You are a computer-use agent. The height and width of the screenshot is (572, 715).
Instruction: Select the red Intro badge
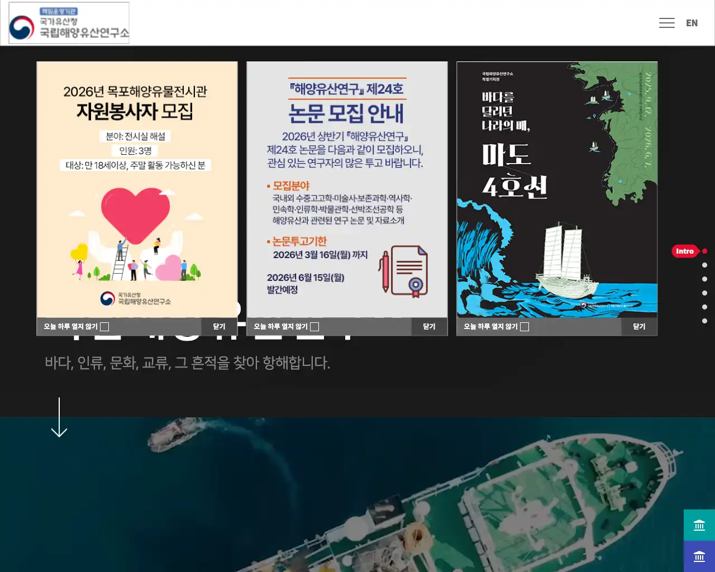(x=685, y=251)
